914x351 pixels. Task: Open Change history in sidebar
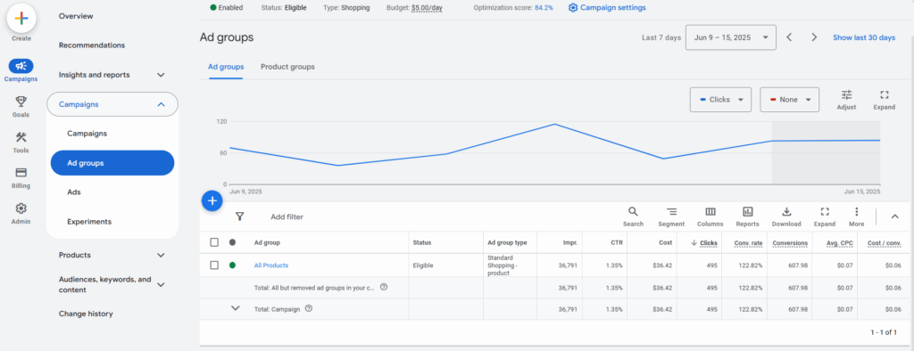coord(86,314)
